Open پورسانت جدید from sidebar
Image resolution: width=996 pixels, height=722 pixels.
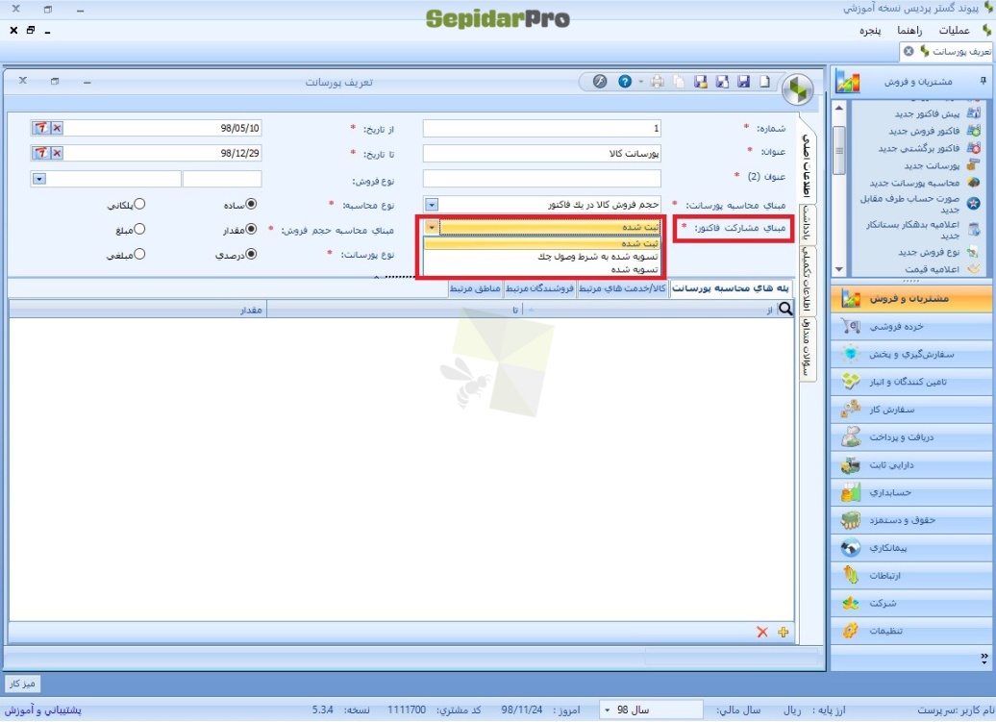(941, 165)
